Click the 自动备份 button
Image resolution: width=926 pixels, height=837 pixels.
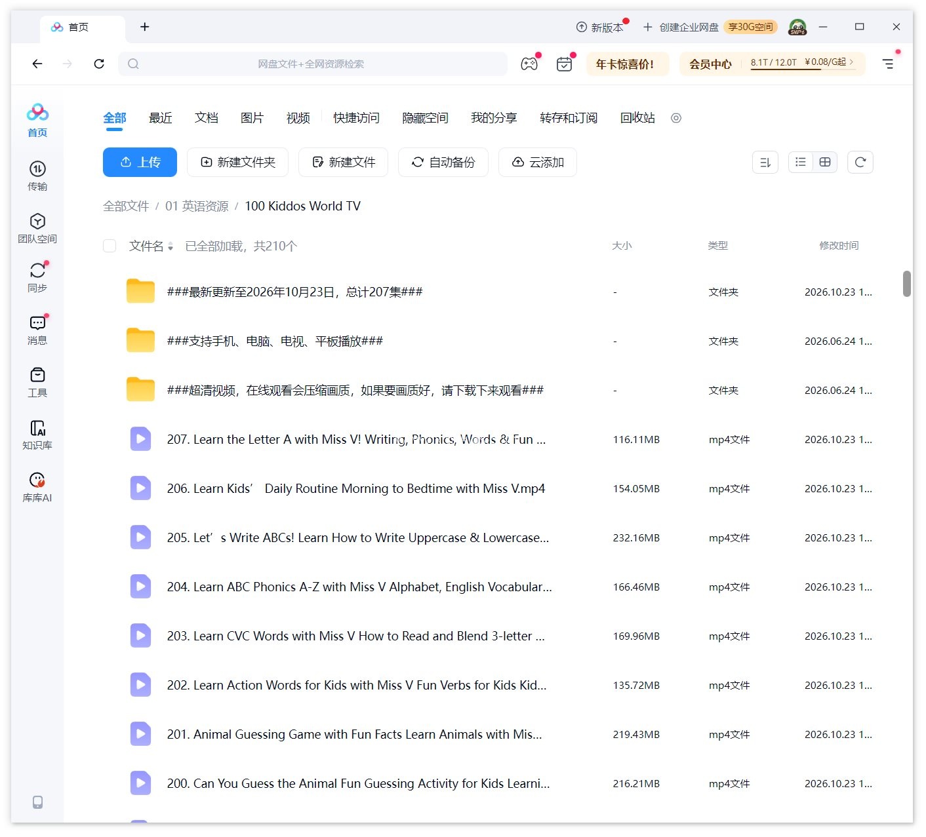[443, 162]
